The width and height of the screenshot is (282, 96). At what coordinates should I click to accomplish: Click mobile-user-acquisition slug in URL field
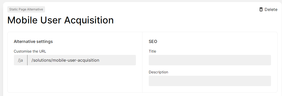(x=76, y=60)
